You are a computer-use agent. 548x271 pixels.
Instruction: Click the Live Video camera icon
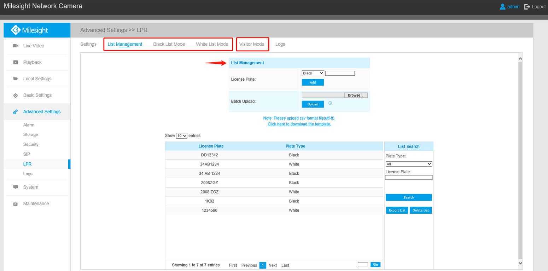16,46
